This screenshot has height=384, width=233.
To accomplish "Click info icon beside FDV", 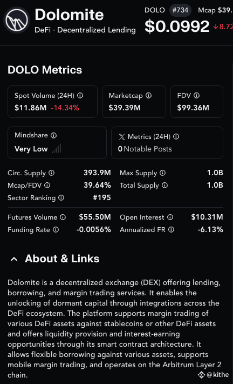I will [x=197, y=96].
